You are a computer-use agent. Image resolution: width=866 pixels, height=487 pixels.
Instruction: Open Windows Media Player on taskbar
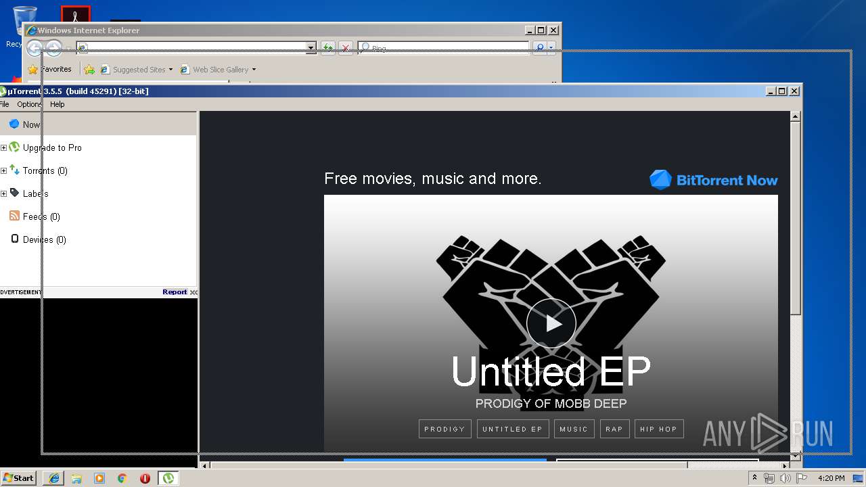[x=99, y=478]
